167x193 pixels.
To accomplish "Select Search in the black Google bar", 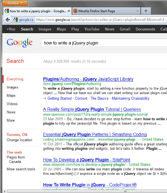I will click(27, 29).
